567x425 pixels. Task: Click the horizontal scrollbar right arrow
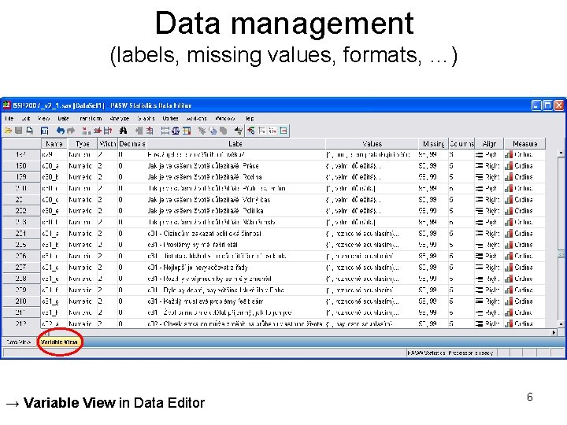554,332
